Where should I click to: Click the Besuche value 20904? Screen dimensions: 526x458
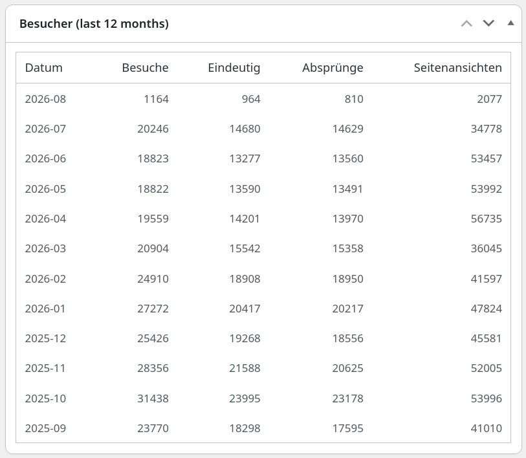point(153,248)
